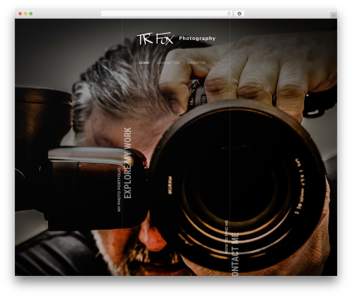Open a new tab with the plus button

click(334, 15)
